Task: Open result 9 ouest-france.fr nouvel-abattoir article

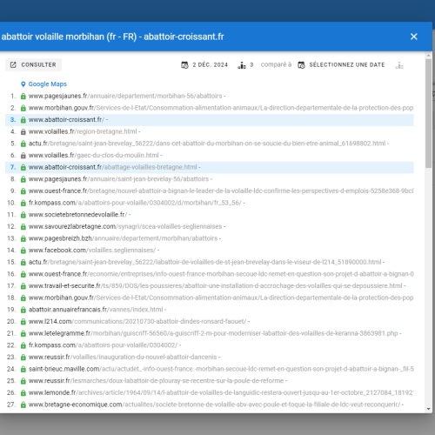Action: coord(221,191)
